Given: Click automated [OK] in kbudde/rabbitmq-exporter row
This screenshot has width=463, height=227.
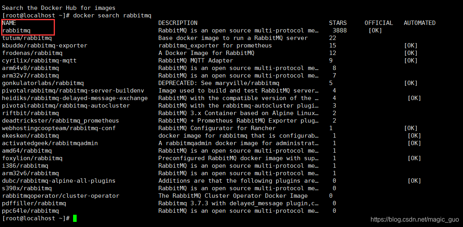Looking at the screenshot, I should pos(410,45).
